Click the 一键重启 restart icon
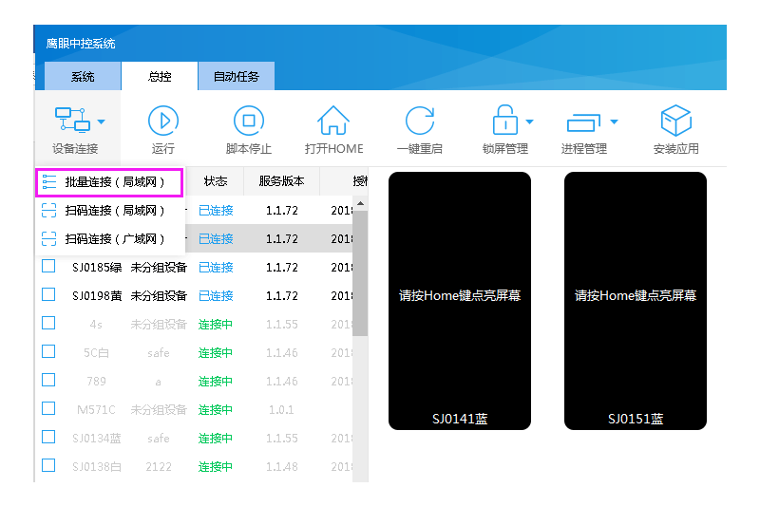Screen dimensions: 760x506 click(420, 121)
